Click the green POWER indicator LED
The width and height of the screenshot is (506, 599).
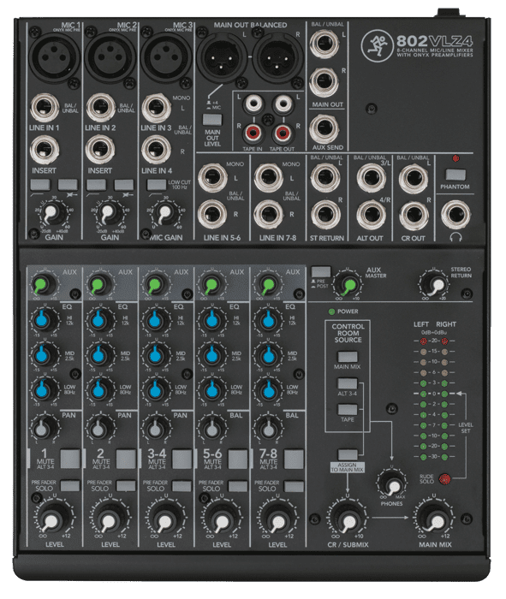tap(331, 311)
